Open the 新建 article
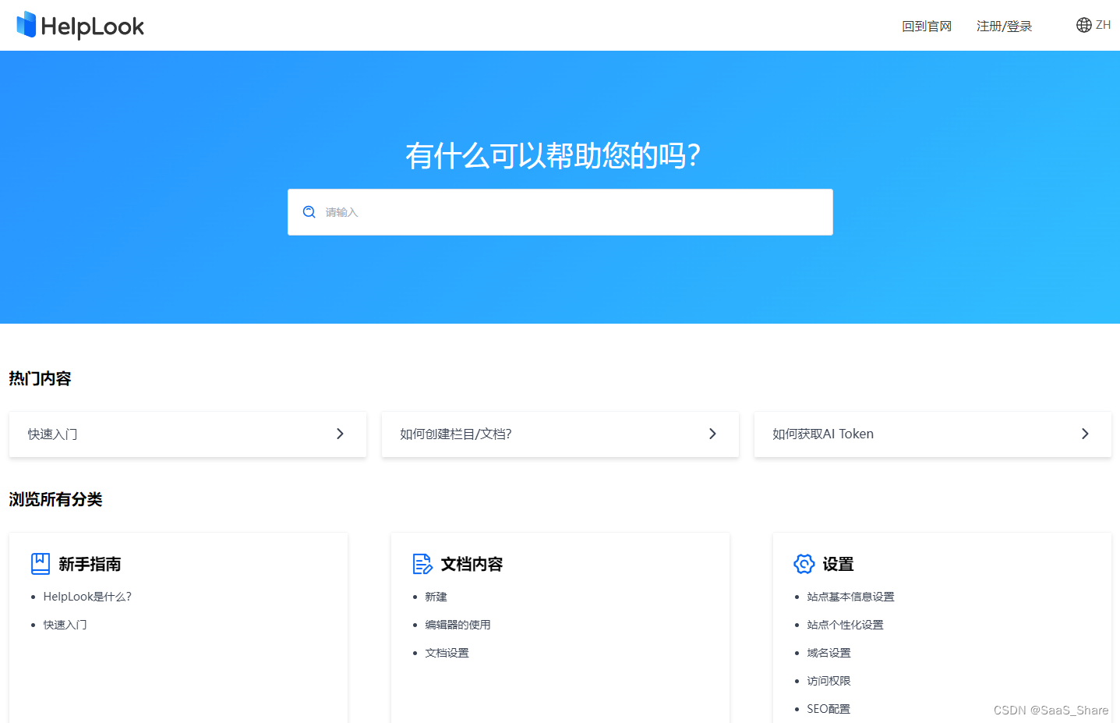Screen dimensions: 1120x723 436,597
